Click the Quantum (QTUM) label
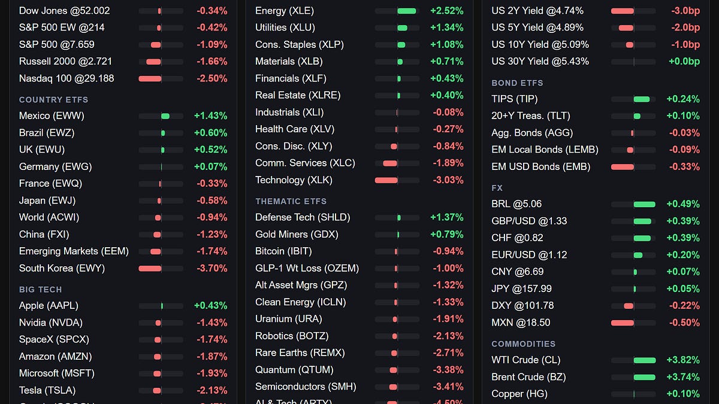Viewport: 719px width, 404px height. pyautogui.click(x=294, y=370)
